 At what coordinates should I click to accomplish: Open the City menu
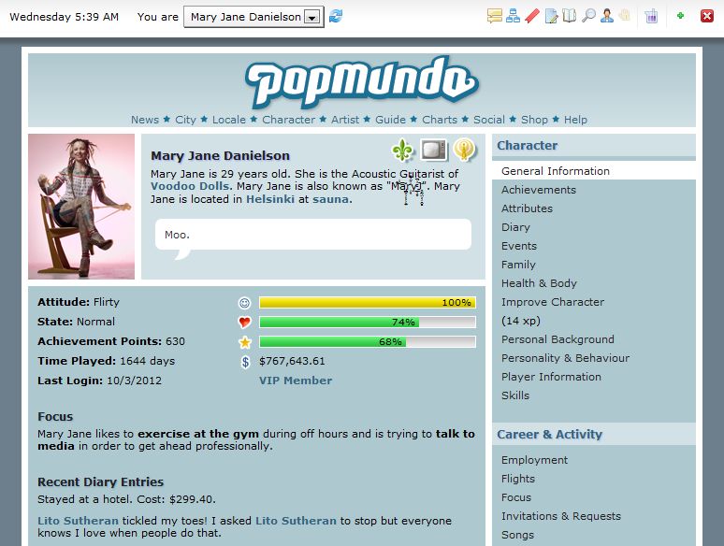click(x=185, y=120)
